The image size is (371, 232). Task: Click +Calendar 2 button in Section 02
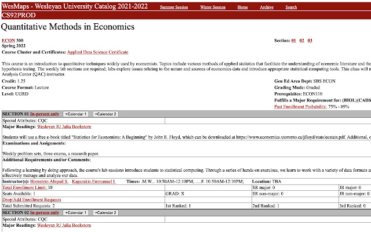[x=106, y=213]
